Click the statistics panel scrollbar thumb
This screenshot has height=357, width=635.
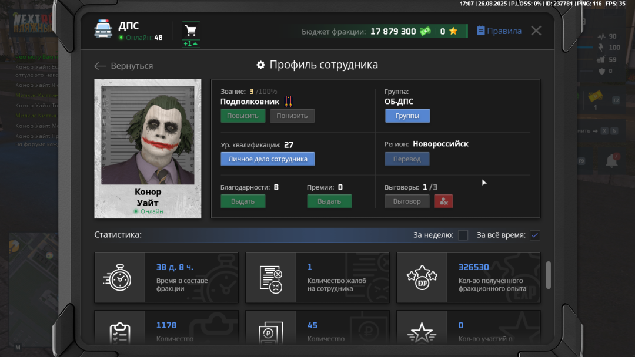tap(549, 275)
